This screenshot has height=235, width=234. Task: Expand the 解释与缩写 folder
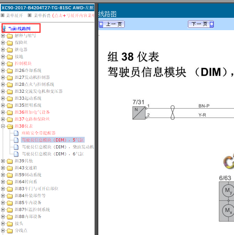click(x=3, y=36)
